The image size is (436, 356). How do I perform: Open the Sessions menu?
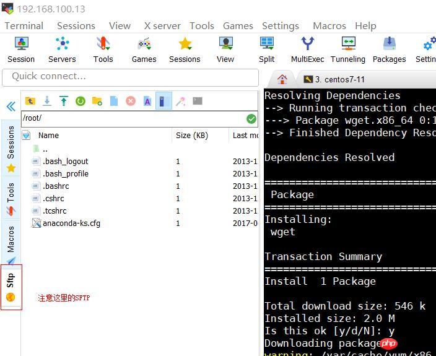[76, 26]
